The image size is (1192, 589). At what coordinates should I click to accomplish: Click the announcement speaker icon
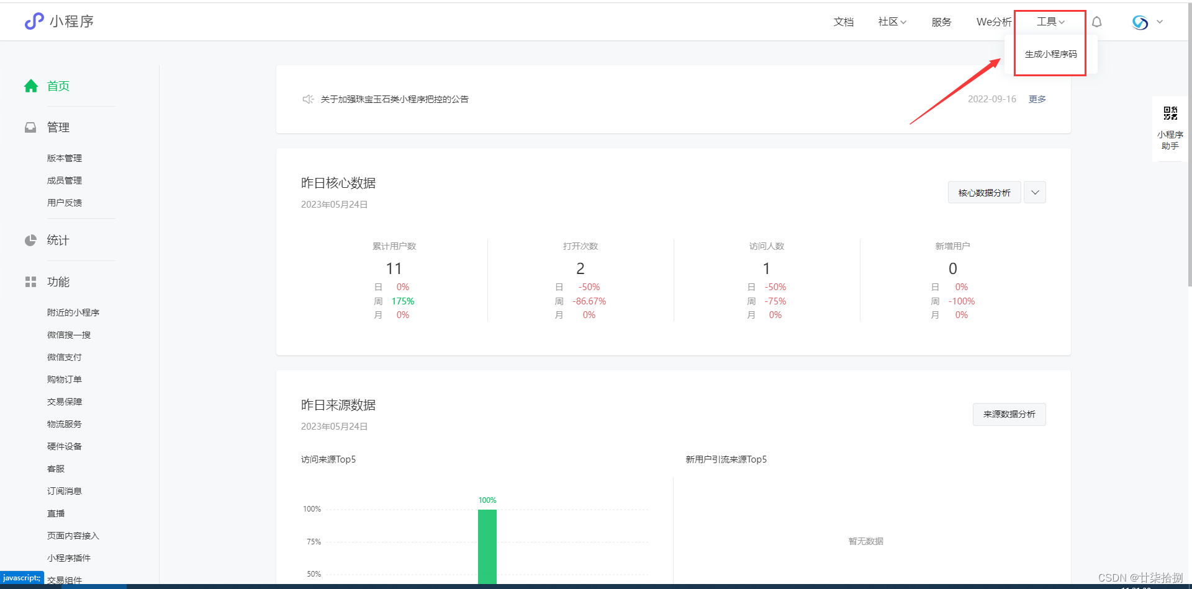coord(308,99)
